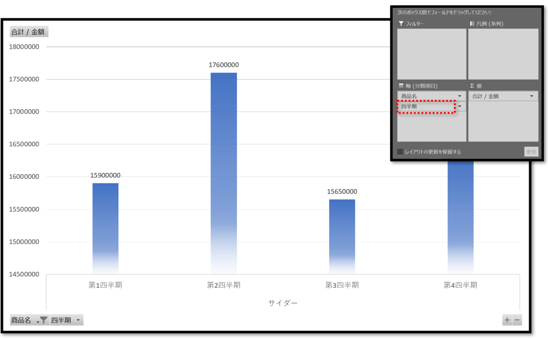Viewport: 548px width, 338px height.
Task: Click vertical axis value 16000000
Action: [24, 177]
